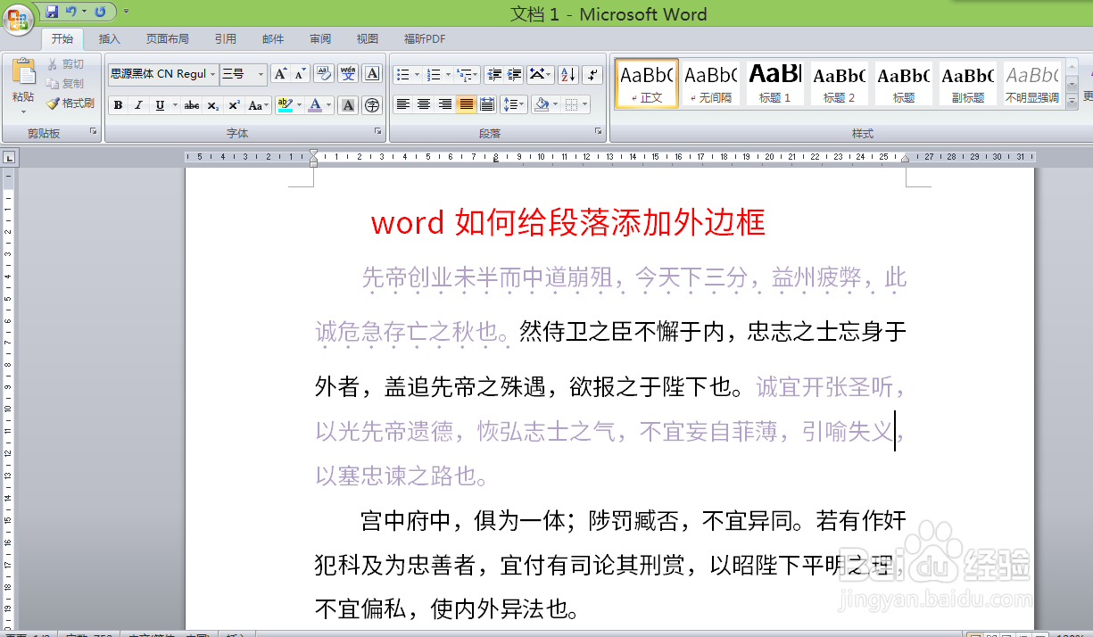Image resolution: width=1093 pixels, height=637 pixels.
Task: Toggle Show/Hide paragraph marks
Action: pos(592,74)
